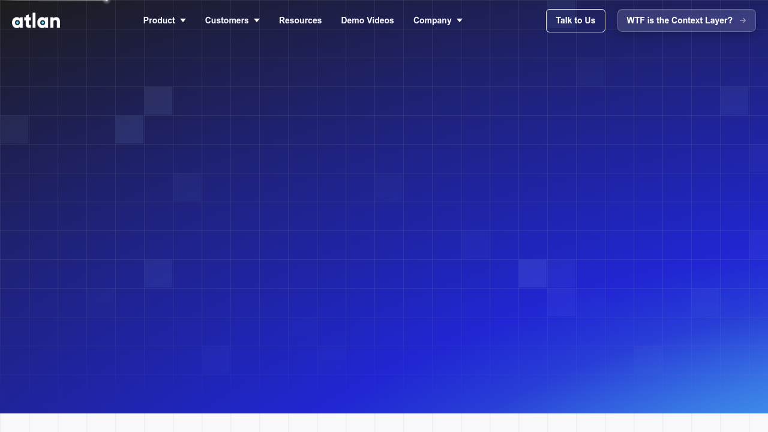Open the Product menu
The width and height of the screenshot is (768, 432).
[x=159, y=20]
